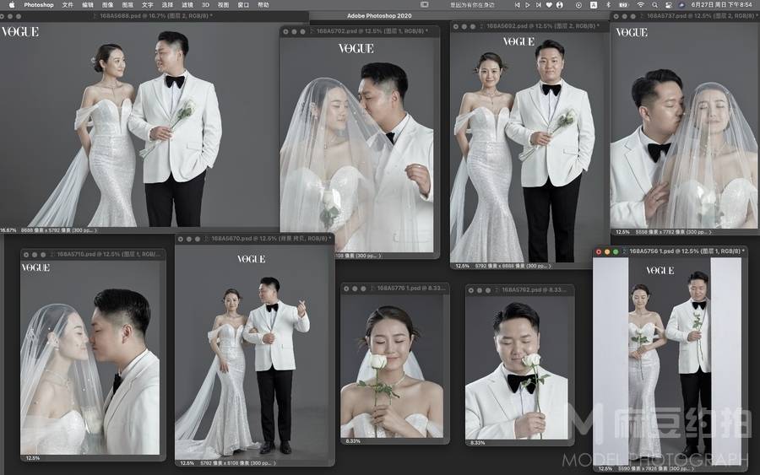Image resolution: width=760 pixels, height=475 pixels.
Task: Activate the 168A5688.psd window title bar
Action: [155, 16]
